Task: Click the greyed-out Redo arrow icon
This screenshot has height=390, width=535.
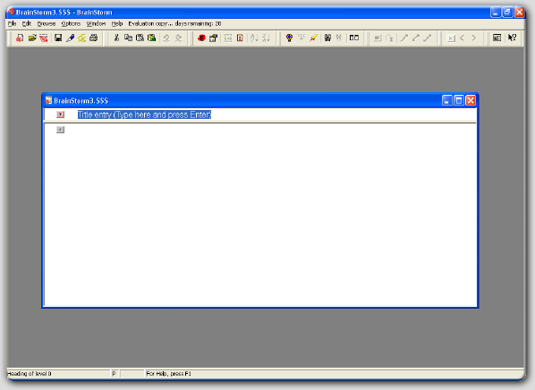Action: point(178,38)
